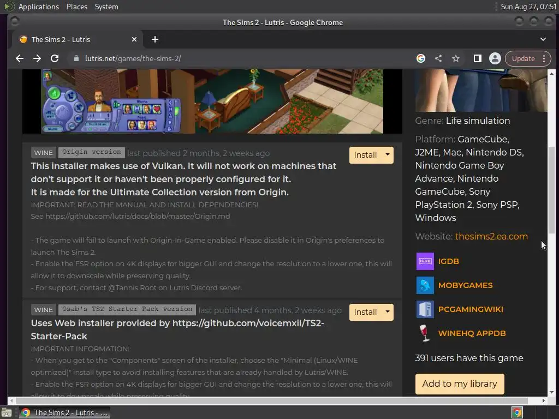The height and width of the screenshot is (419, 559).
Task: Visit thesims2.ea.com website link
Action: click(x=491, y=236)
